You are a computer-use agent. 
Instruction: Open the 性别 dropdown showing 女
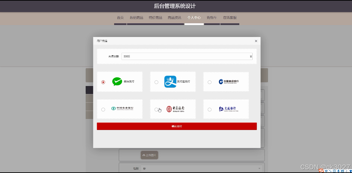pyautogui.click(x=201, y=169)
